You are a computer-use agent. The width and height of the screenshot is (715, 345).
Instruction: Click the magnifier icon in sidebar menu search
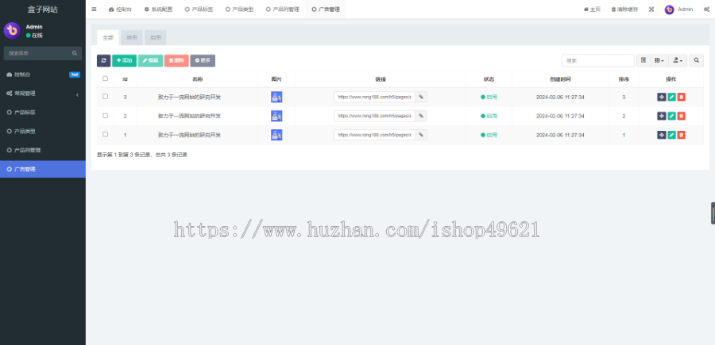click(75, 53)
